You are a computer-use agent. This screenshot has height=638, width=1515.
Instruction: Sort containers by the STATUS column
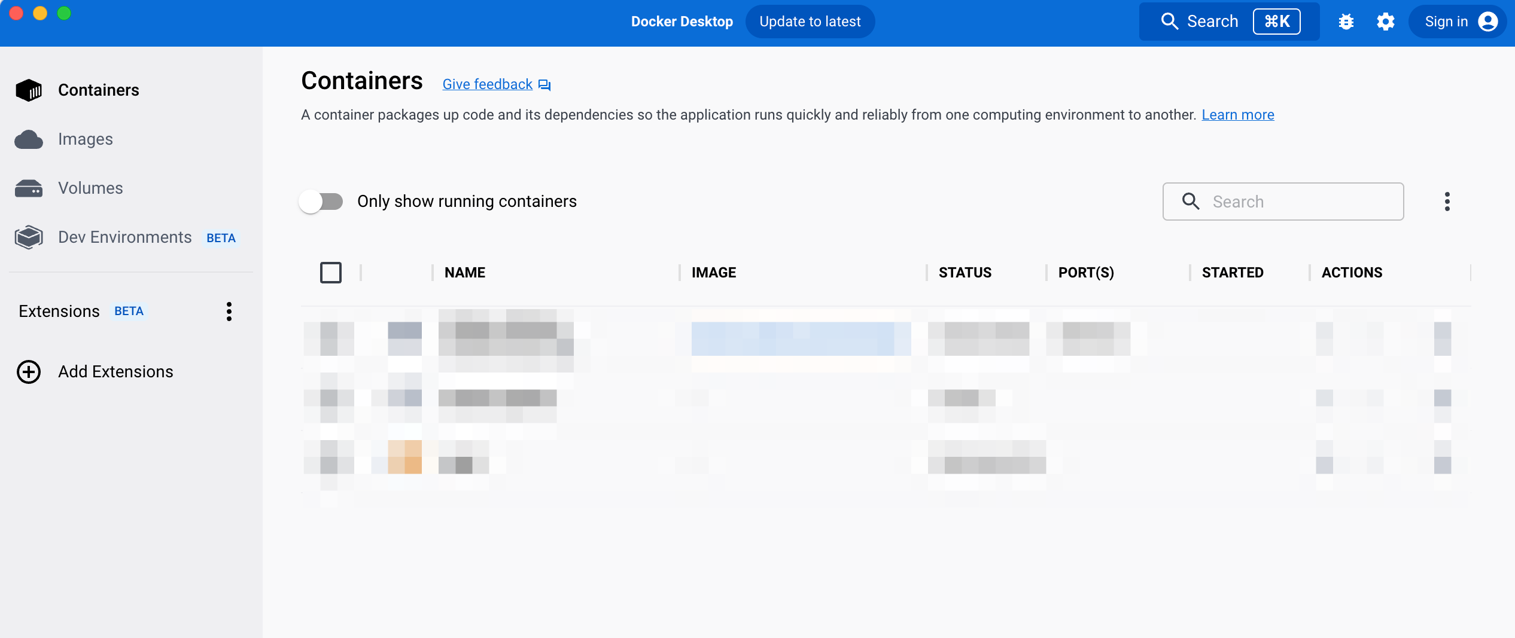point(965,272)
